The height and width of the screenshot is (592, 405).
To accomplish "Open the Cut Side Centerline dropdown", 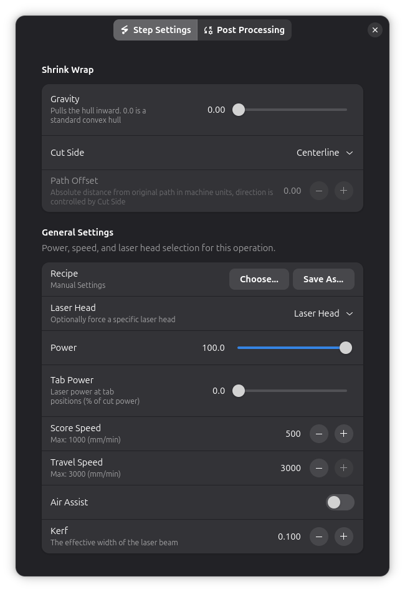I will [325, 153].
